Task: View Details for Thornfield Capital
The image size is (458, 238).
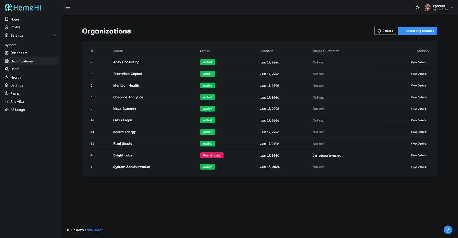Action: (418, 74)
